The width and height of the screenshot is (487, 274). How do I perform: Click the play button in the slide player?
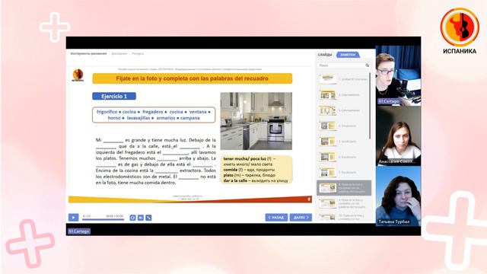[x=73, y=218]
